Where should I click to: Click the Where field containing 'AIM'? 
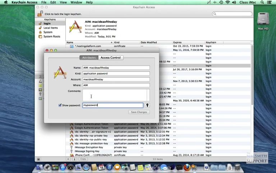[x=116, y=85]
